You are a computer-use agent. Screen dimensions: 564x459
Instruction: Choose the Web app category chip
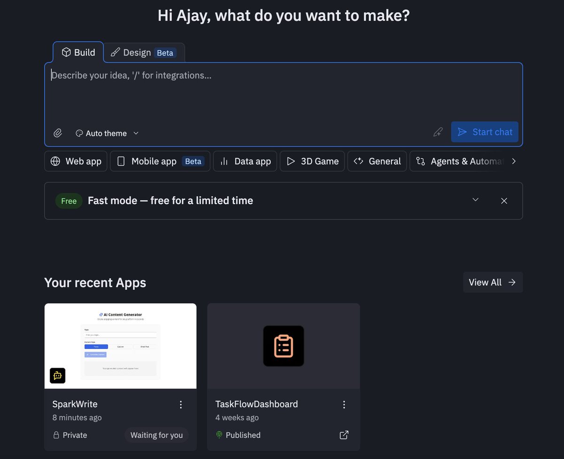(75, 161)
